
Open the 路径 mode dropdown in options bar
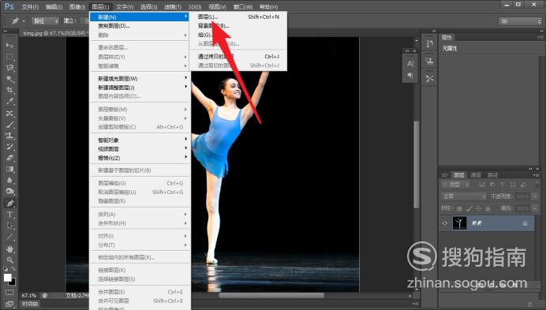45,21
